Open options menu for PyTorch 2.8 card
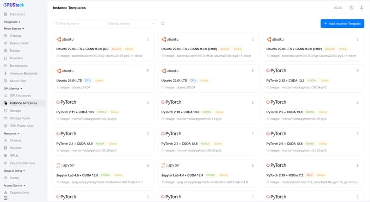This screenshot has height=202, width=370. click(x=148, y=134)
